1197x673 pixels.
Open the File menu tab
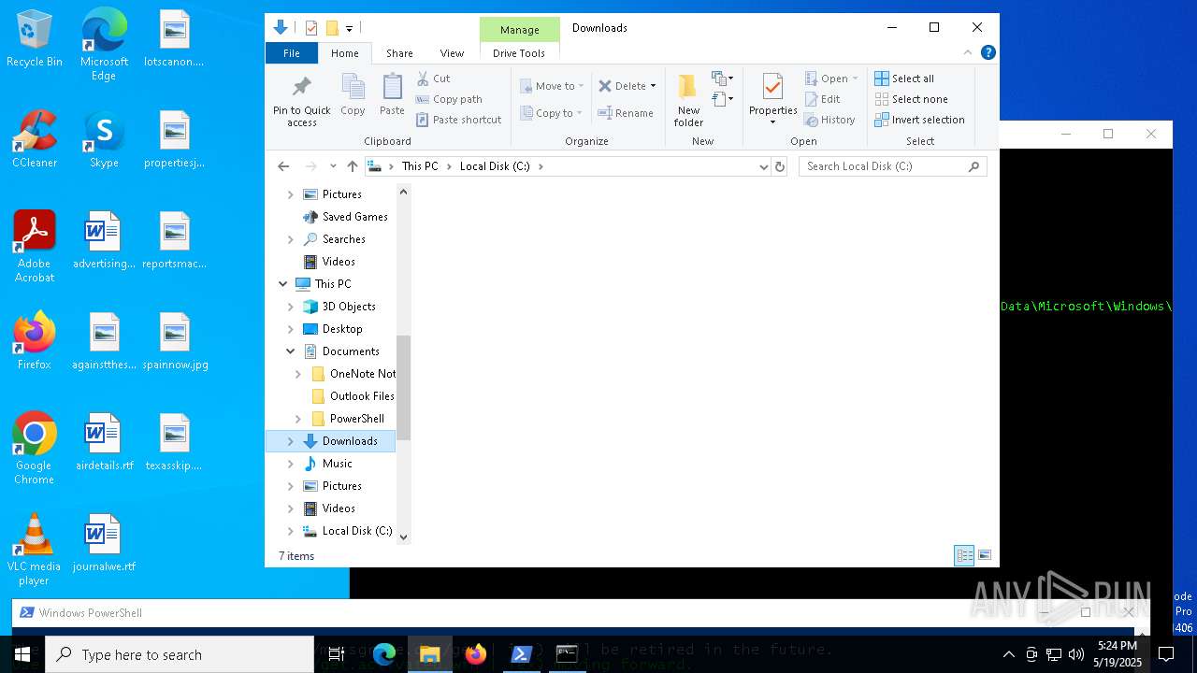tap(292, 53)
